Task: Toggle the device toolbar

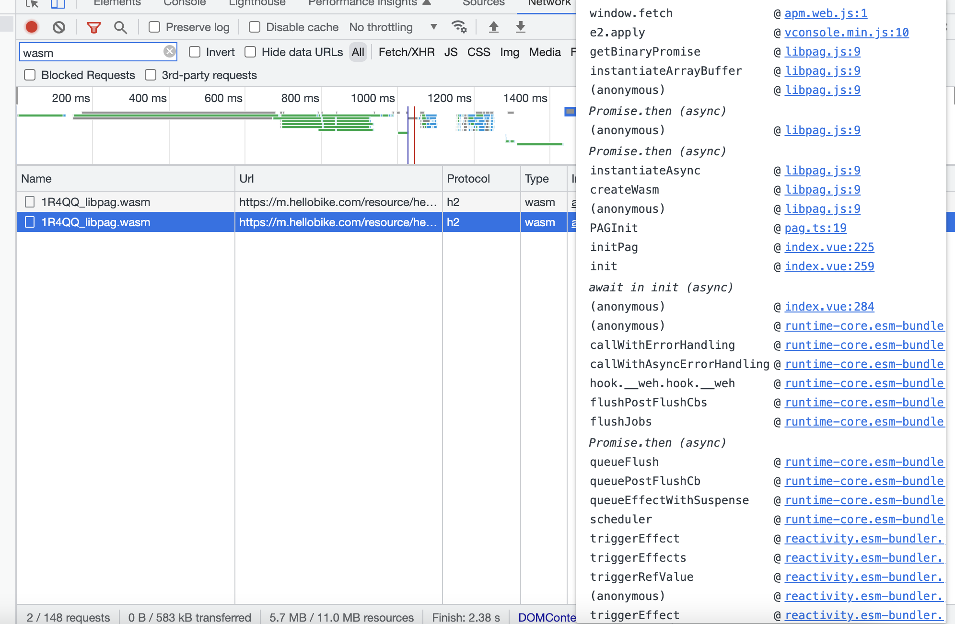Action: (x=58, y=3)
